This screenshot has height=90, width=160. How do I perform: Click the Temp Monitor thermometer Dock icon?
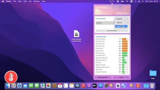pos(138,85)
